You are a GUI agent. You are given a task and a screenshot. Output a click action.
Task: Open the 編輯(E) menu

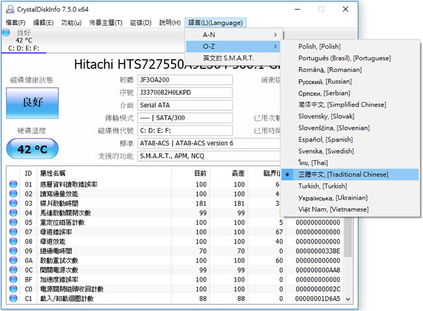tap(43, 23)
